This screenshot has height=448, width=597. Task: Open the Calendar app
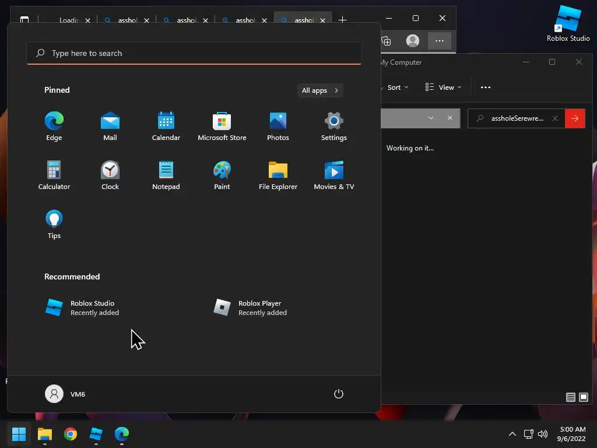click(x=166, y=127)
